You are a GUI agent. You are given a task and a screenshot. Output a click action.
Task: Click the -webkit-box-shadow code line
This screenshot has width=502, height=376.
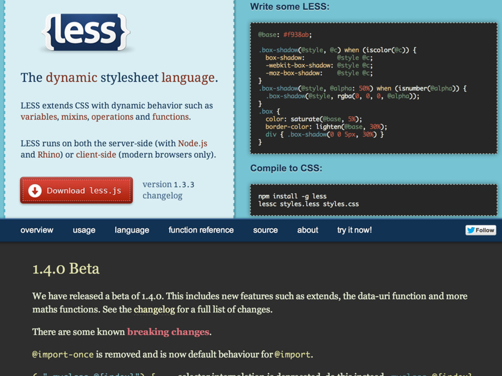pos(319,65)
